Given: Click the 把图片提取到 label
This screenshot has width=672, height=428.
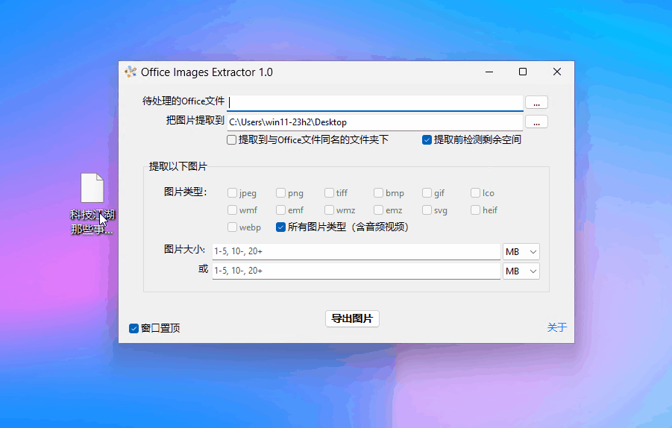Looking at the screenshot, I should [x=195, y=120].
